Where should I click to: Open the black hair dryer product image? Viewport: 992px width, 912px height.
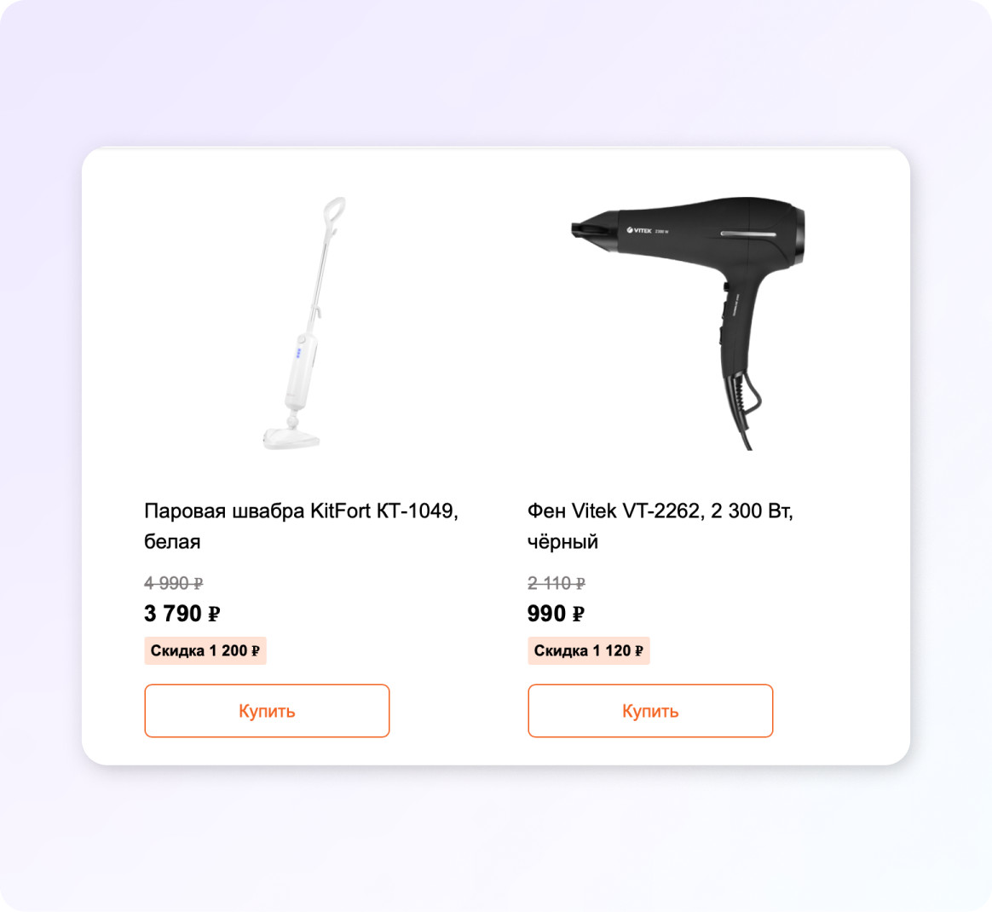pos(689,323)
